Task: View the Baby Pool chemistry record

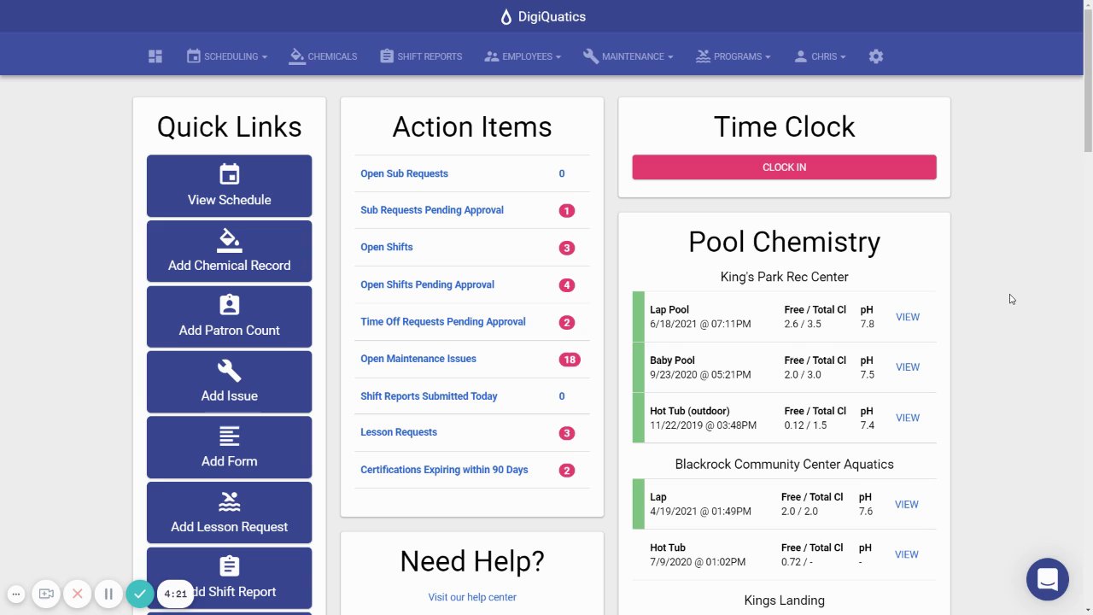Action: pyautogui.click(x=907, y=367)
